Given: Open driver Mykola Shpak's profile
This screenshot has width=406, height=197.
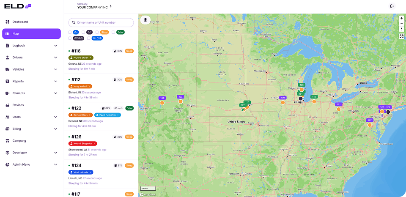Looking at the screenshot, I should click(80, 57).
